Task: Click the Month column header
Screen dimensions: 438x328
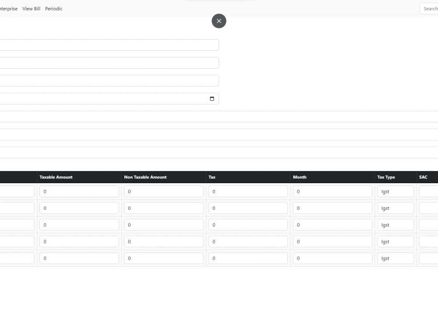Action: tap(300, 177)
